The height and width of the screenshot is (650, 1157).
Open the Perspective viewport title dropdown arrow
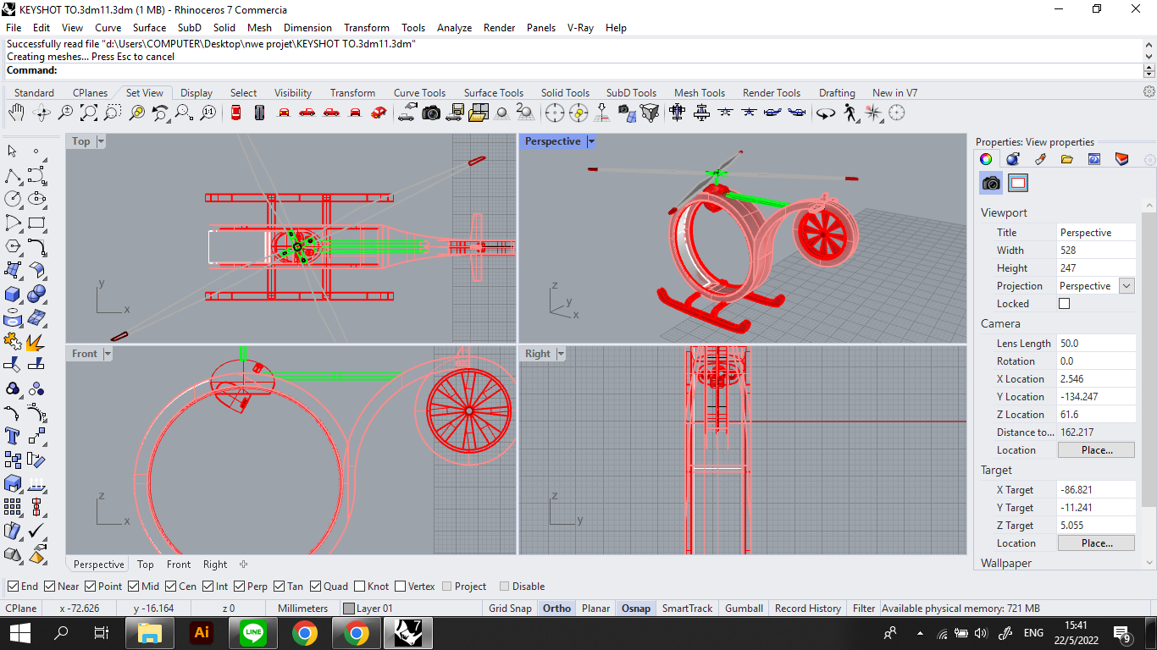[x=591, y=141]
